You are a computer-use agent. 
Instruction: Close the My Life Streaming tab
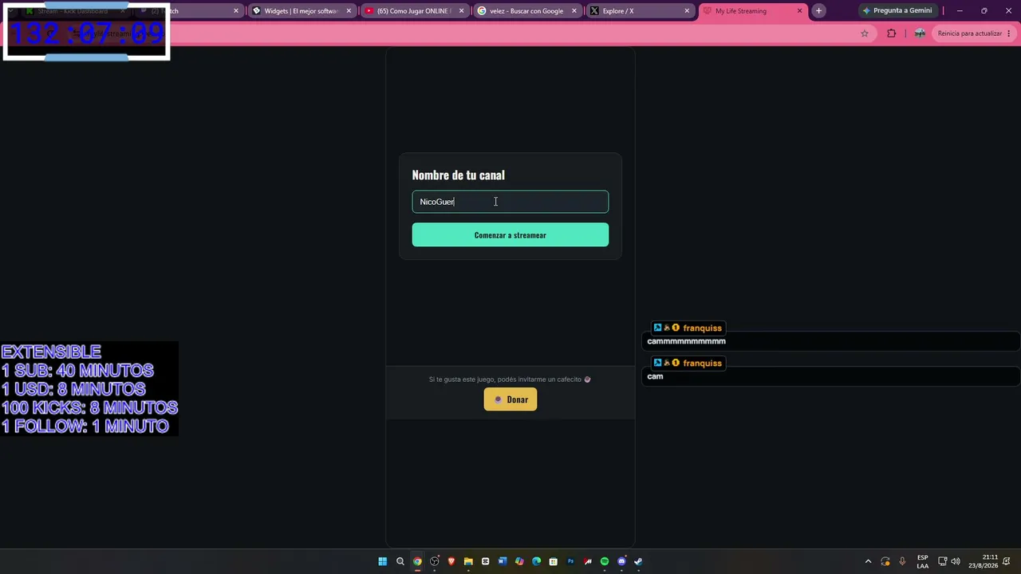tap(799, 11)
